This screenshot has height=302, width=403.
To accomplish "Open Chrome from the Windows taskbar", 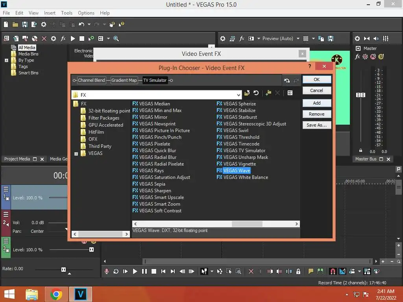I will click(56, 294).
